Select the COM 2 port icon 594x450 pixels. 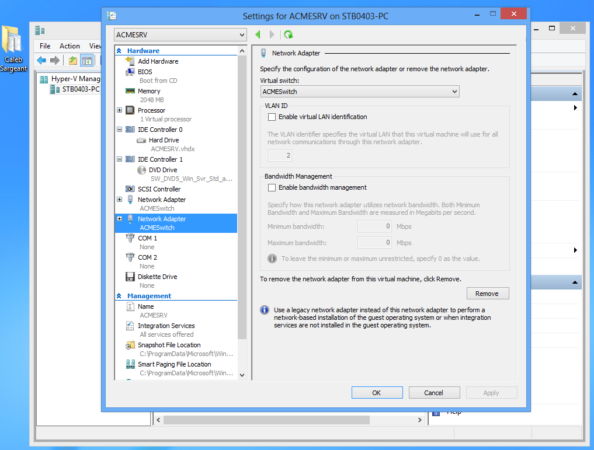(x=130, y=257)
